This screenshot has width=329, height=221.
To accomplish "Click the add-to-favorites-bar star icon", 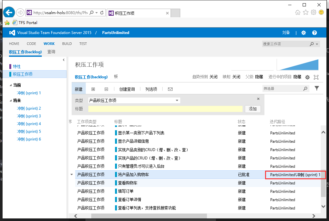I will [7, 23].
